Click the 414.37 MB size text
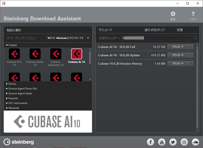203x148 pixels. point(158,55)
